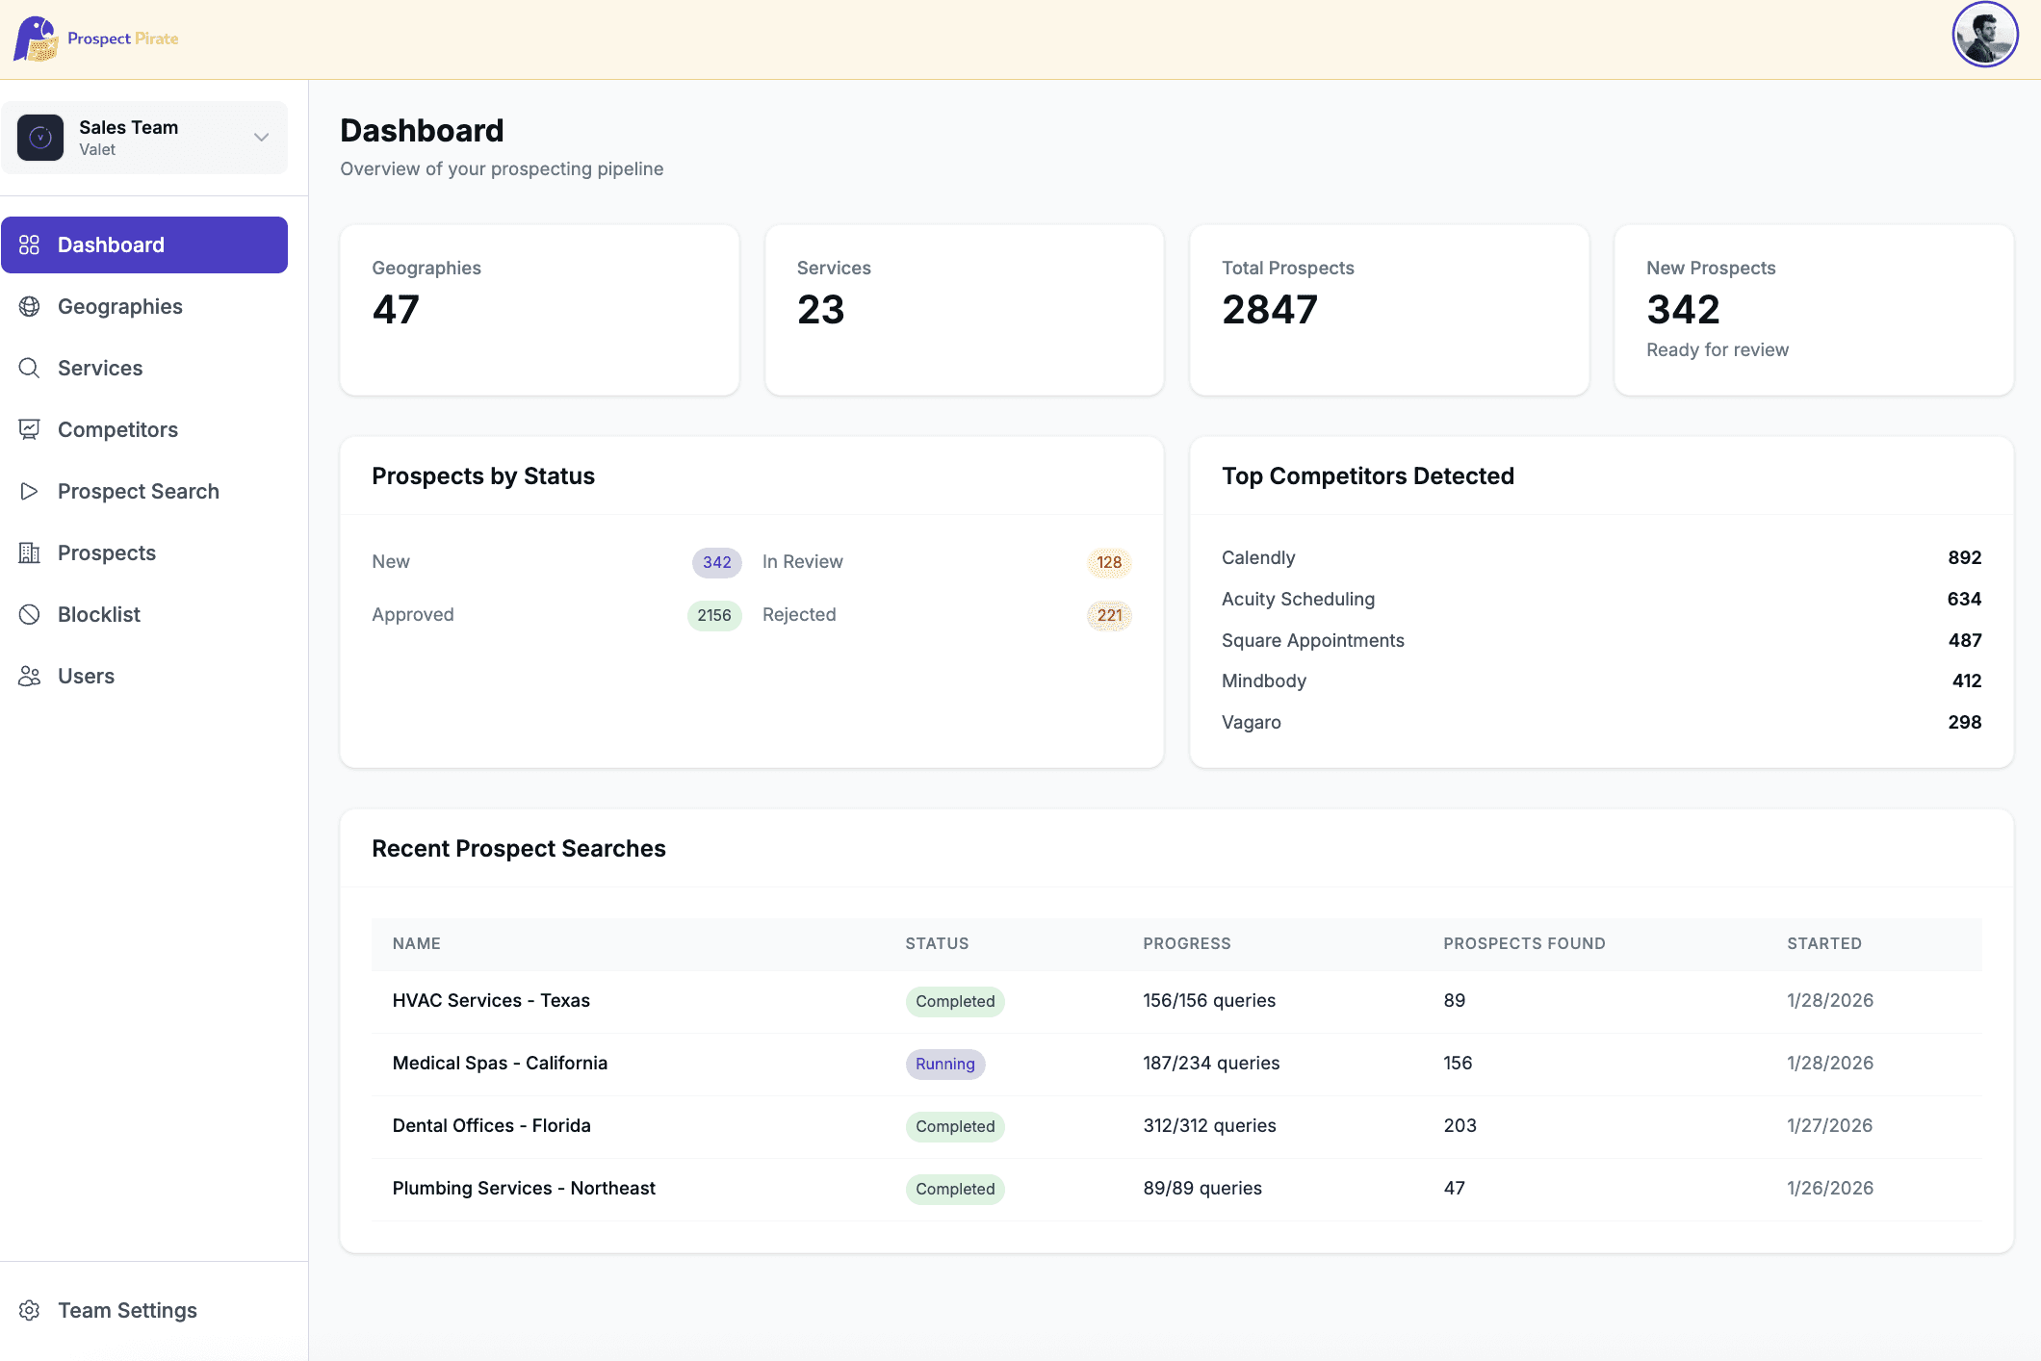The height and width of the screenshot is (1361, 2041).
Task: Select the Services magnifier icon in sidebar
Action: click(29, 368)
